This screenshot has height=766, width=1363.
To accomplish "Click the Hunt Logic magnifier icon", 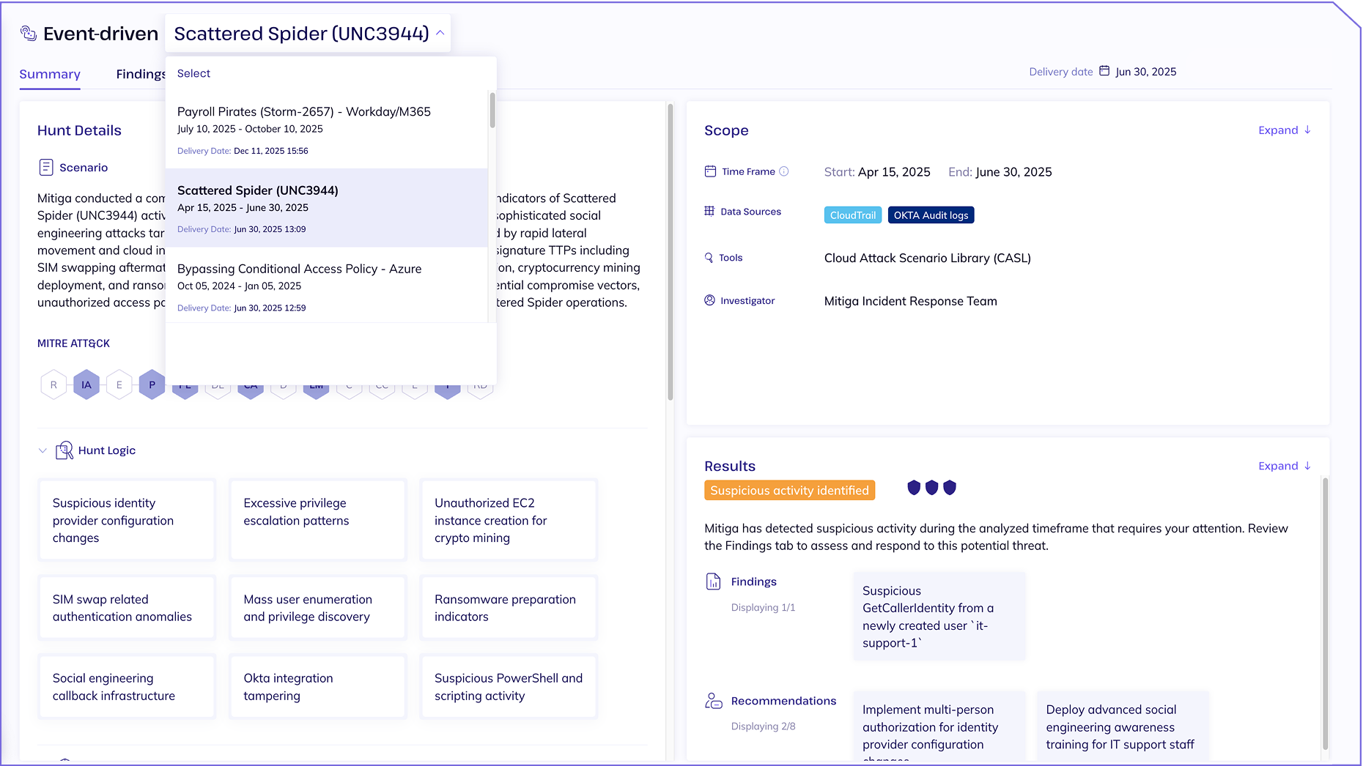I will (x=64, y=450).
